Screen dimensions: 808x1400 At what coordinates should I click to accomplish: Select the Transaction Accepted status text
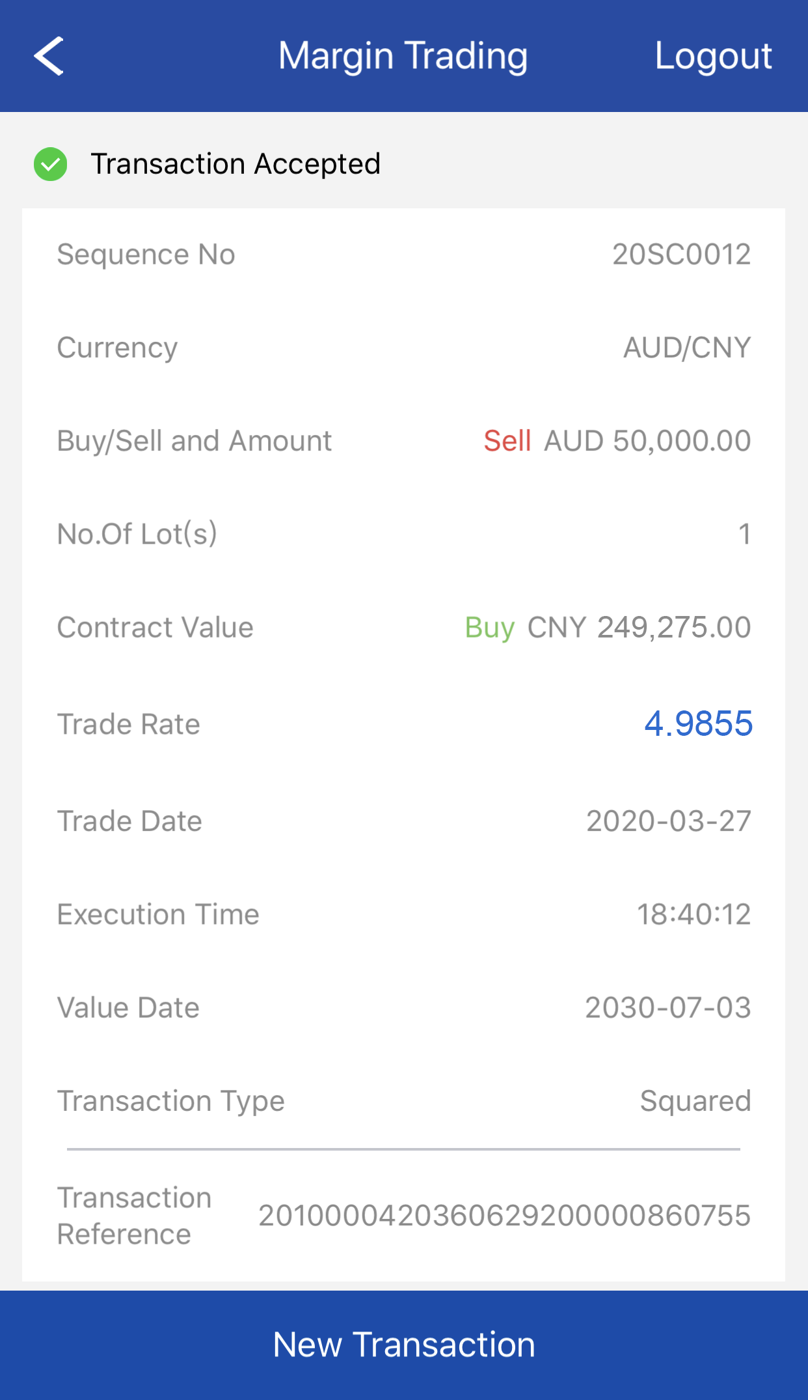(x=236, y=164)
